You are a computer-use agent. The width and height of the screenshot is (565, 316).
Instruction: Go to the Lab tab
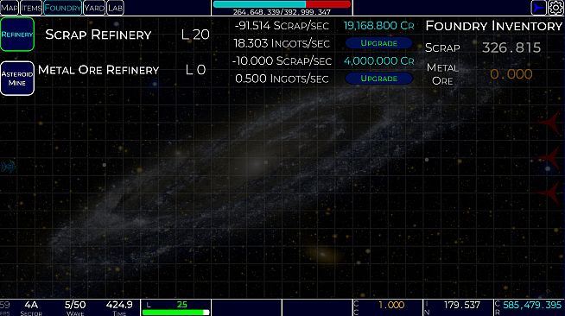tap(115, 8)
